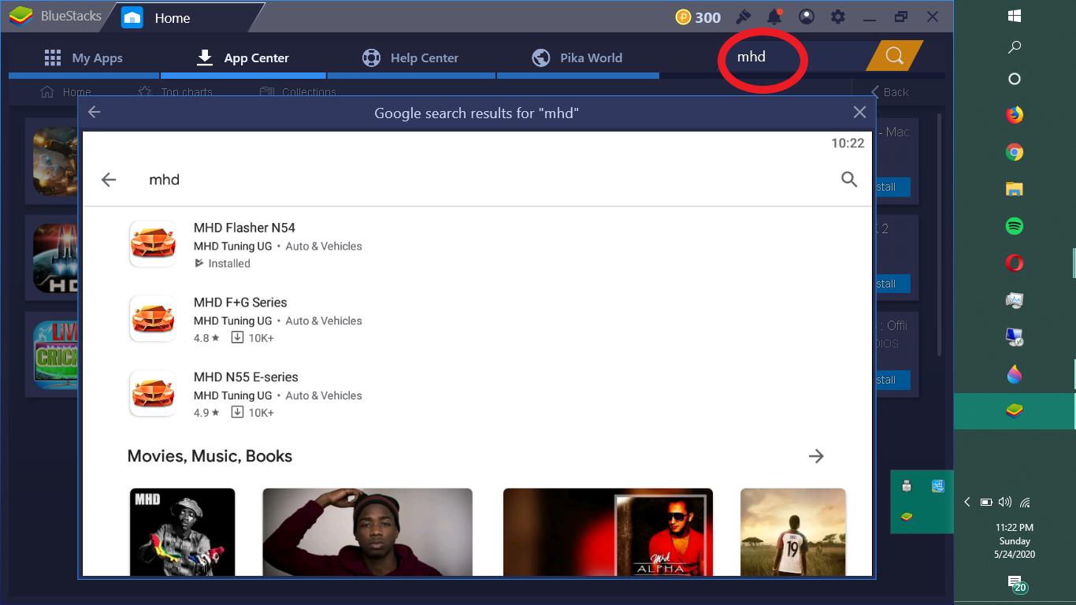
Task: Click the Wi-Fi network icon
Action: pos(1025,502)
